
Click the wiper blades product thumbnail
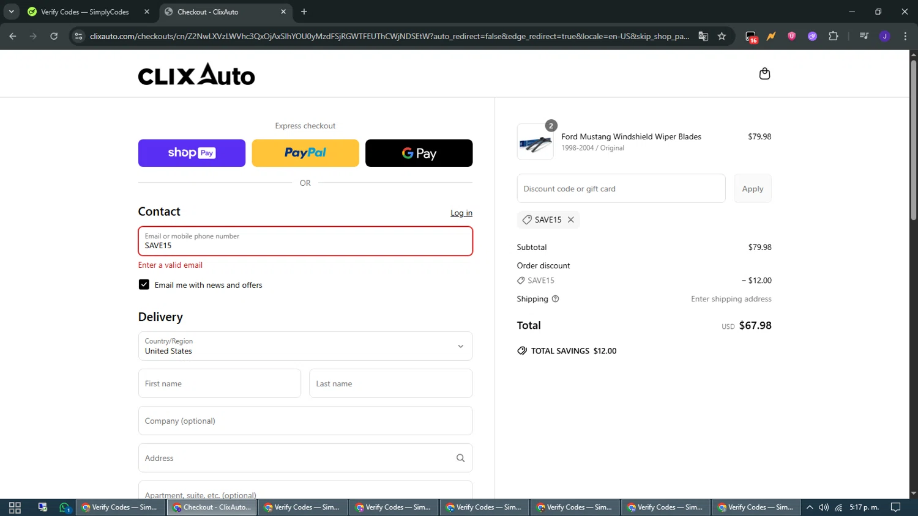[535, 142]
